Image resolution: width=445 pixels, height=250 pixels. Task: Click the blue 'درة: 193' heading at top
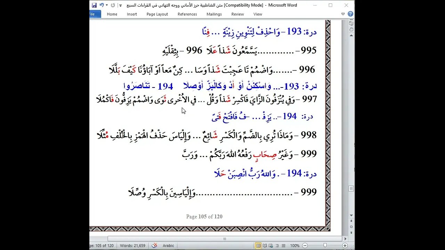302,32
